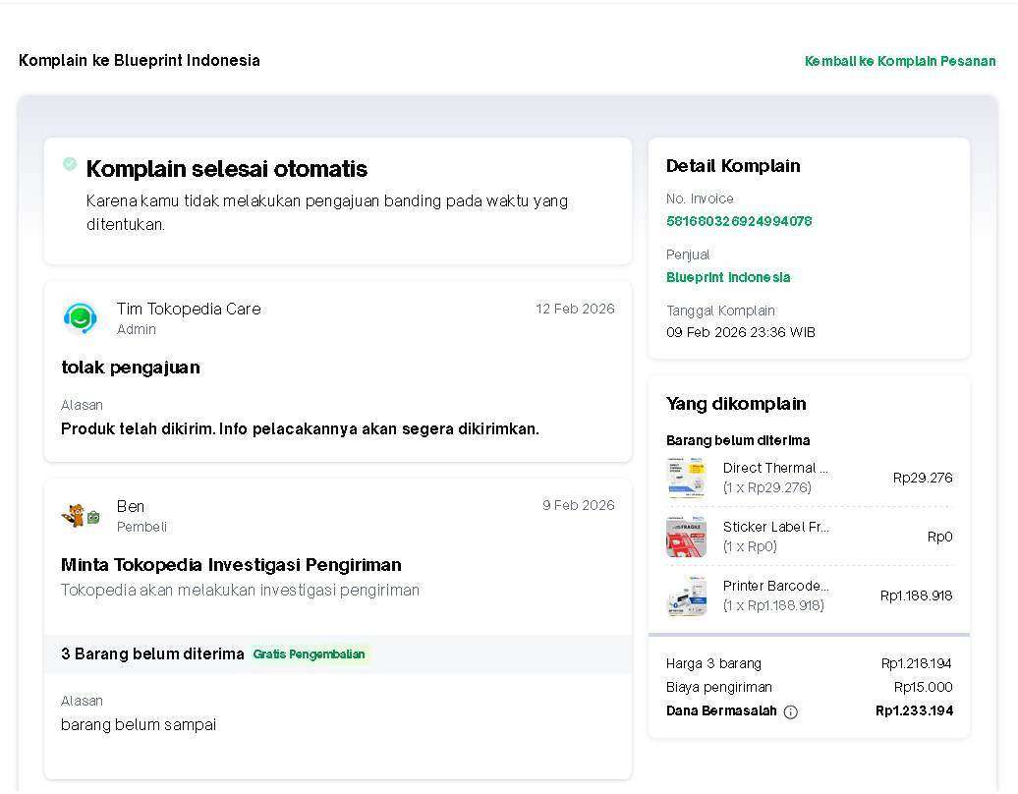Image resolution: width=1018 pixels, height=794 pixels.
Task: Select the Sticker Label product name
Action: [x=775, y=527]
